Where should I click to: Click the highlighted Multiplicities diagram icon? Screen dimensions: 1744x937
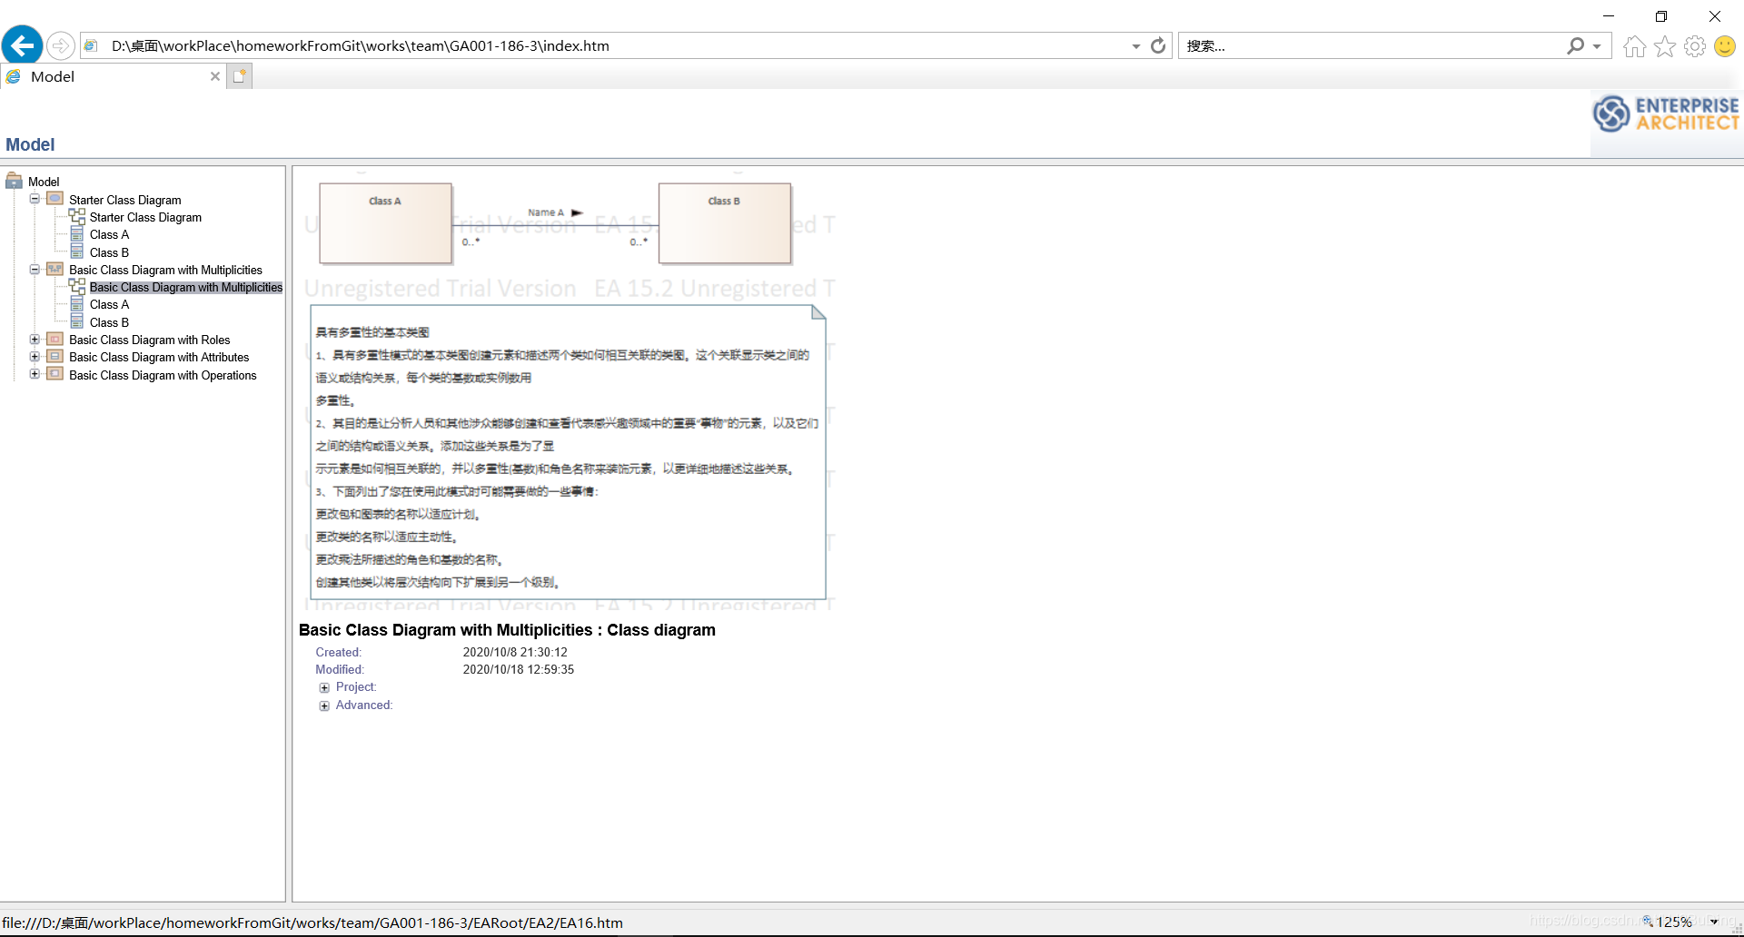[77, 286]
